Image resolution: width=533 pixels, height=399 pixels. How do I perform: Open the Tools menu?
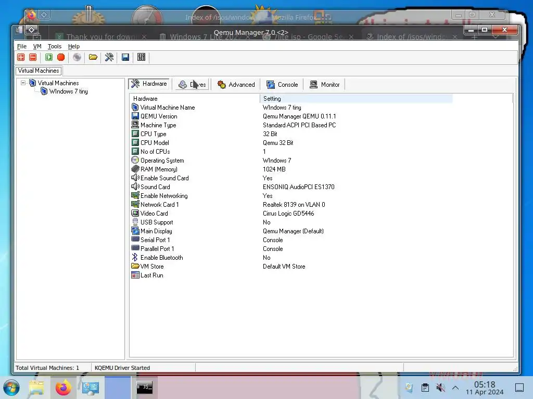tap(54, 46)
